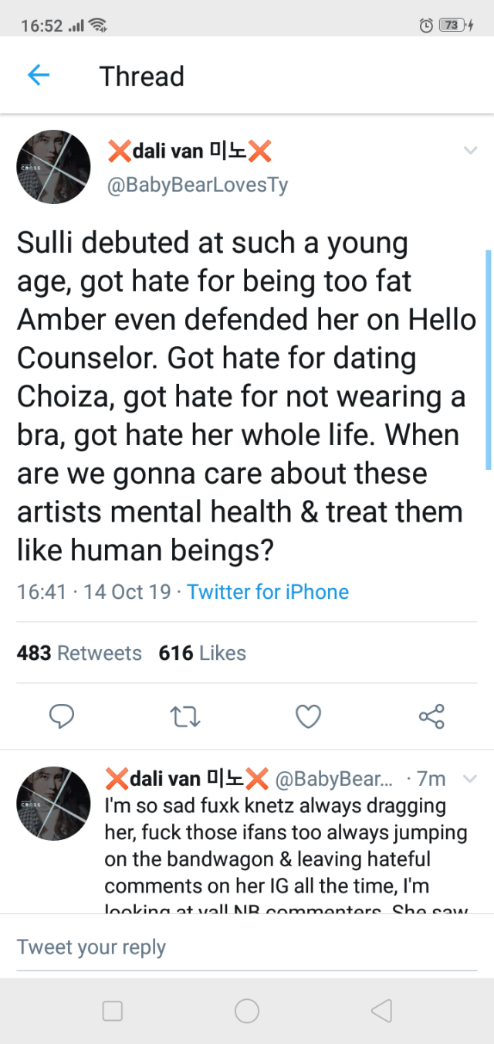Tap the reply speech bubble icon

[x=61, y=717]
